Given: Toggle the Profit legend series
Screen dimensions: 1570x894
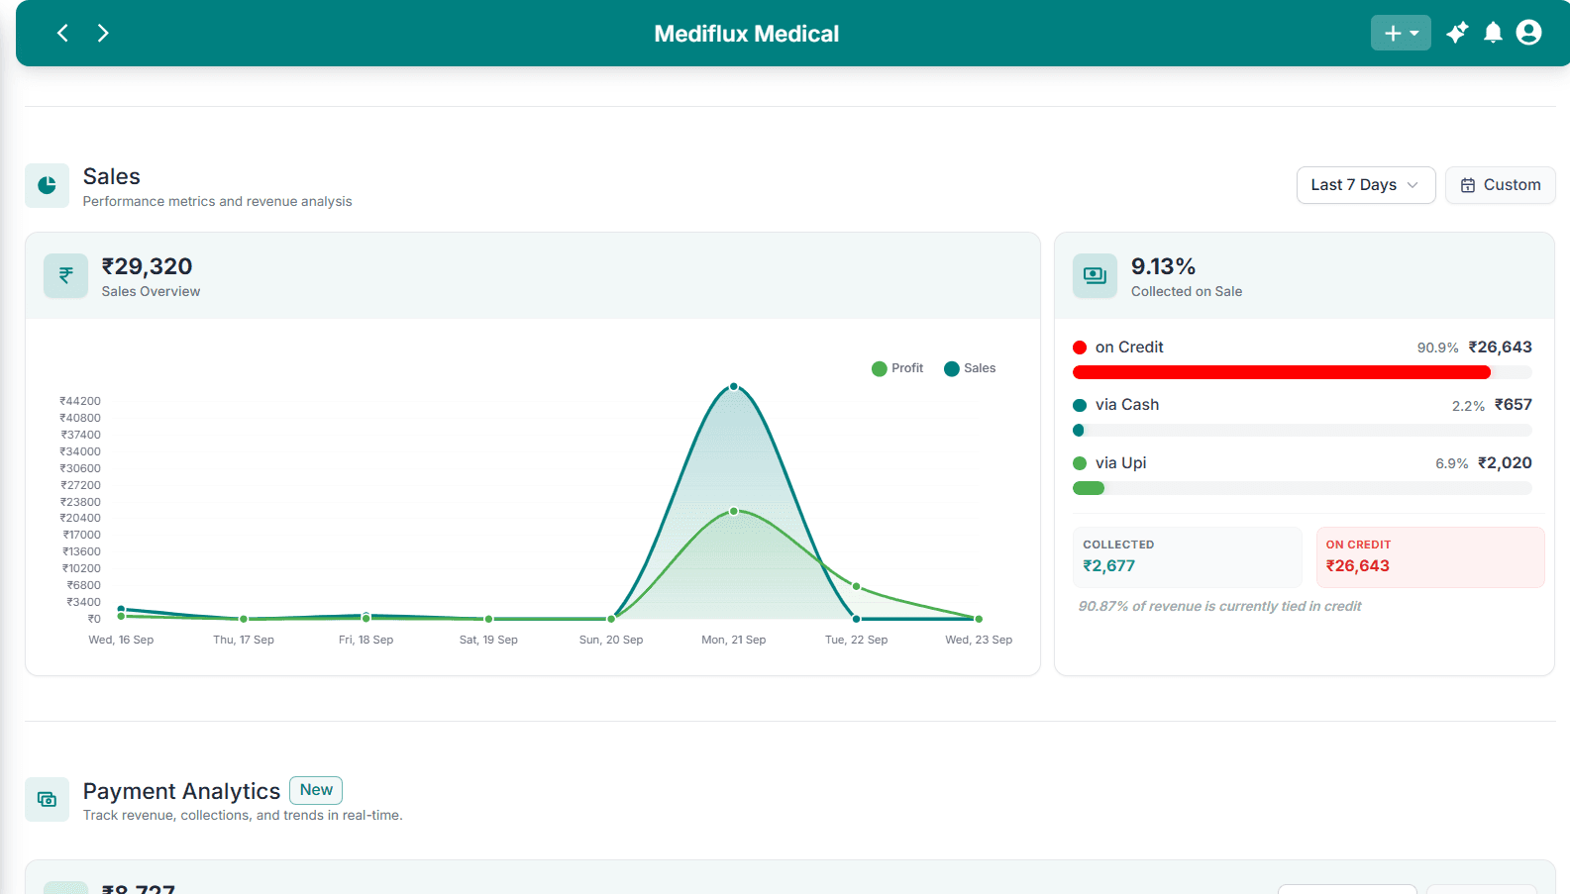Looking at the screenshot, I should click(897, 368).
